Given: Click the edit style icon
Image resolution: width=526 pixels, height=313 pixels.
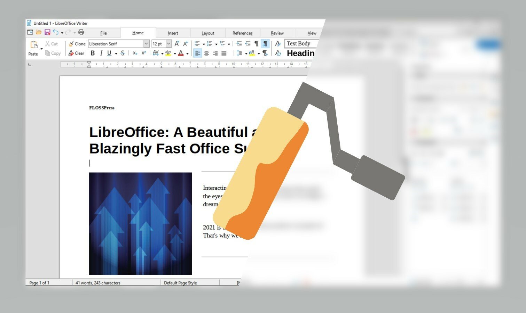Looking at the screenshot, I should 278,43.
